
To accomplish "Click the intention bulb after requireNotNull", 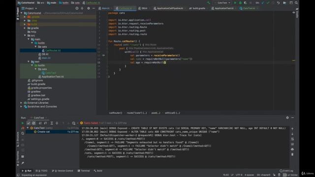I will pyautogui.click(x=165, y=62).
